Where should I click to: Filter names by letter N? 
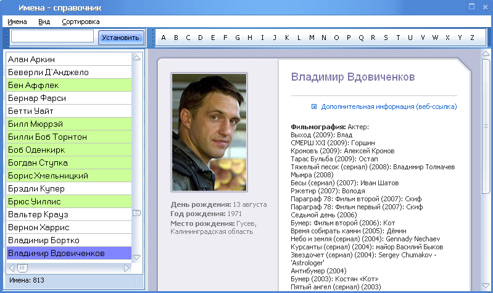324,38
